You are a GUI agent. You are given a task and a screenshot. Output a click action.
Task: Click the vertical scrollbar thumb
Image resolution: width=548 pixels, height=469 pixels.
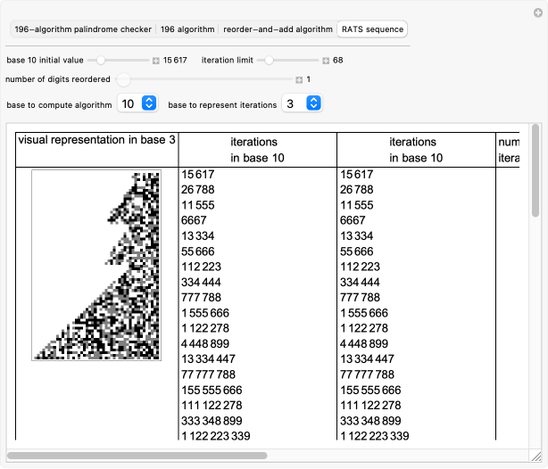click(536, 170)
